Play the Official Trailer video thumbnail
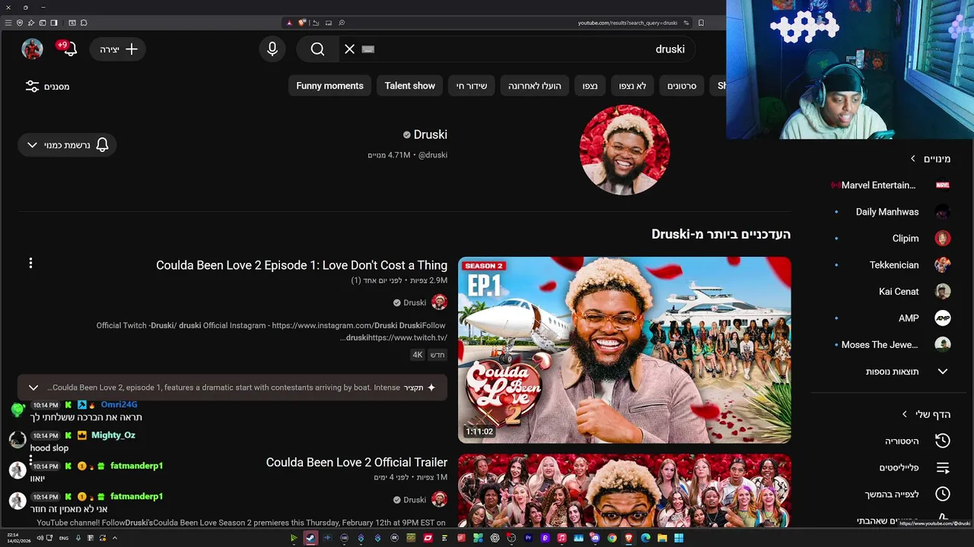This screenshot has height=547, width=974. tap(624, 491)
